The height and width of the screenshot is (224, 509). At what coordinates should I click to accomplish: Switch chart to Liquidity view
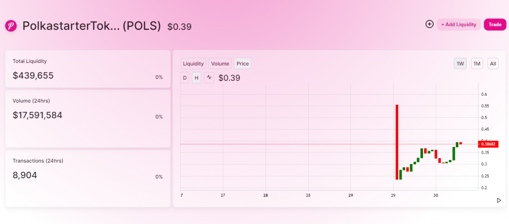[193, 63]
